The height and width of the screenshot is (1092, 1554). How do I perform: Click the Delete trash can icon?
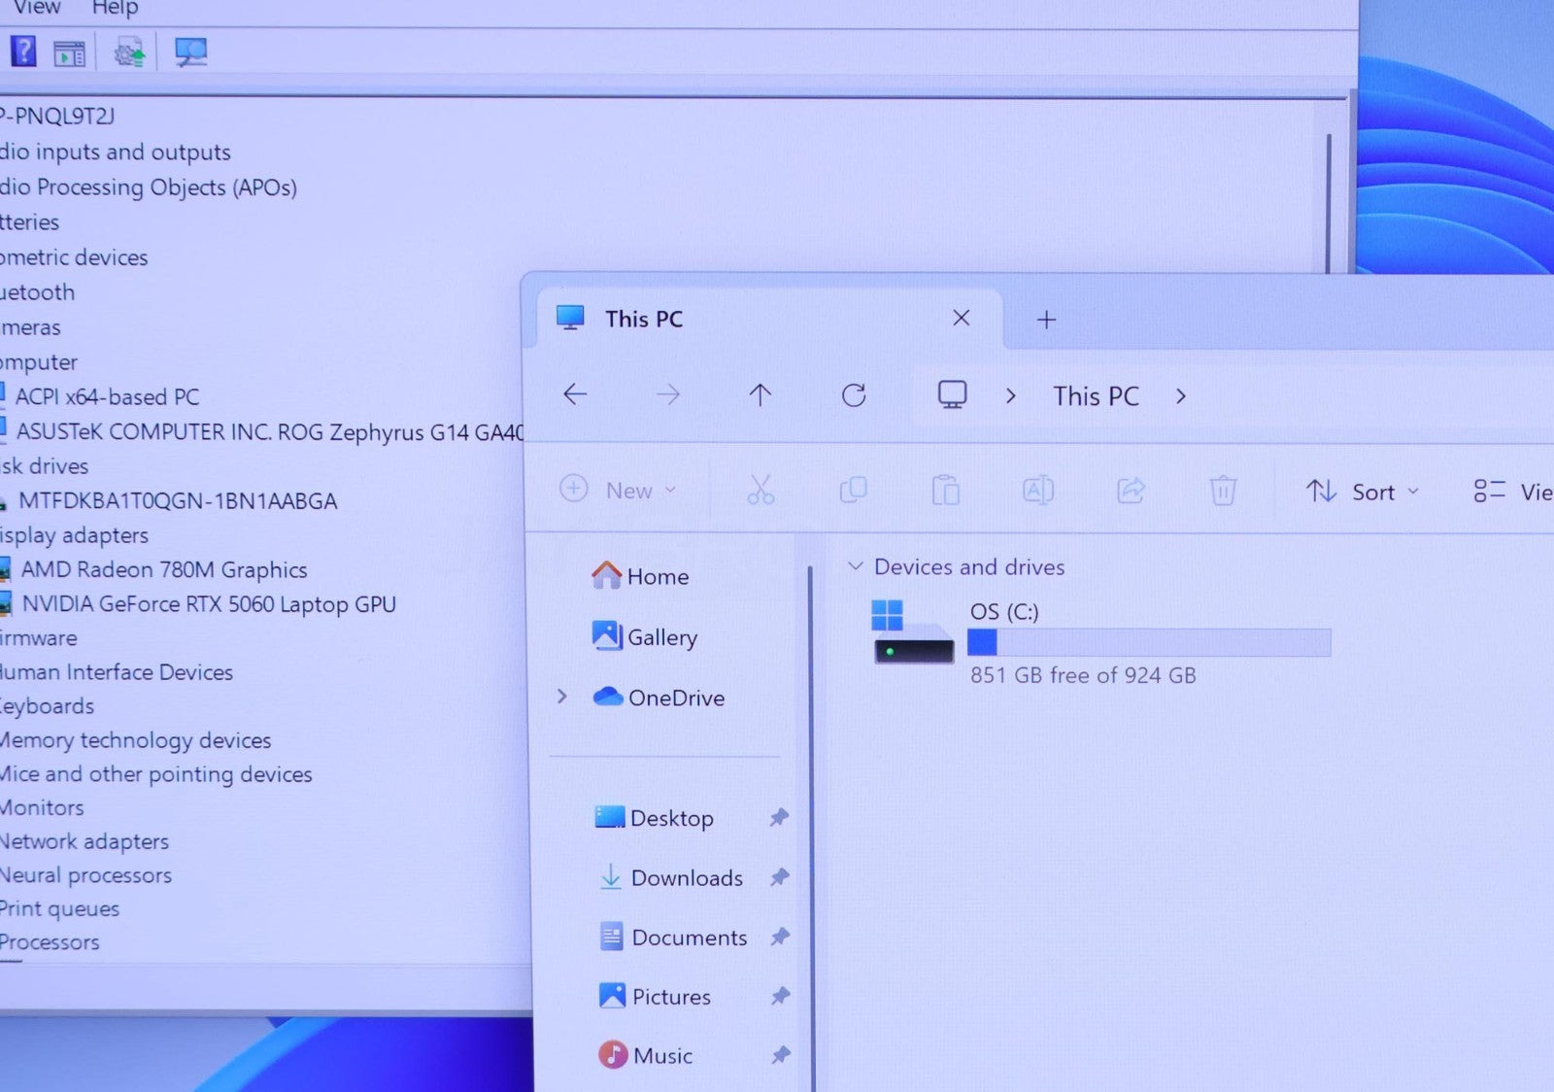(x=1223, y=491)
